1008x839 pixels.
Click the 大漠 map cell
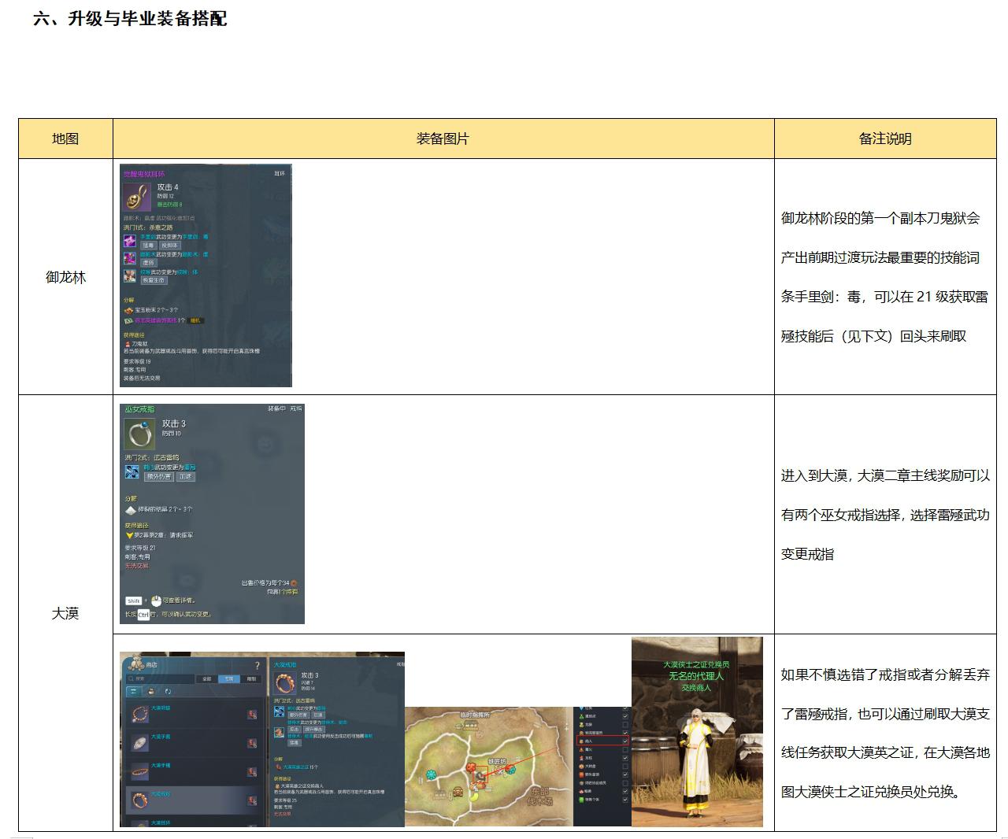point(65,613)
